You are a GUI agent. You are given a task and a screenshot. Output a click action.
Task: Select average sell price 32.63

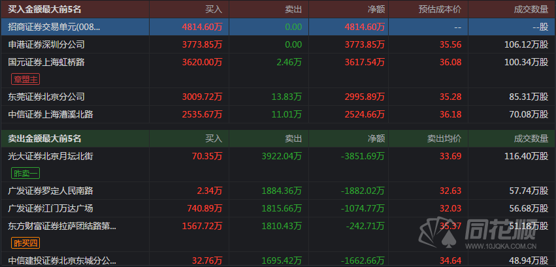(451, 191)
